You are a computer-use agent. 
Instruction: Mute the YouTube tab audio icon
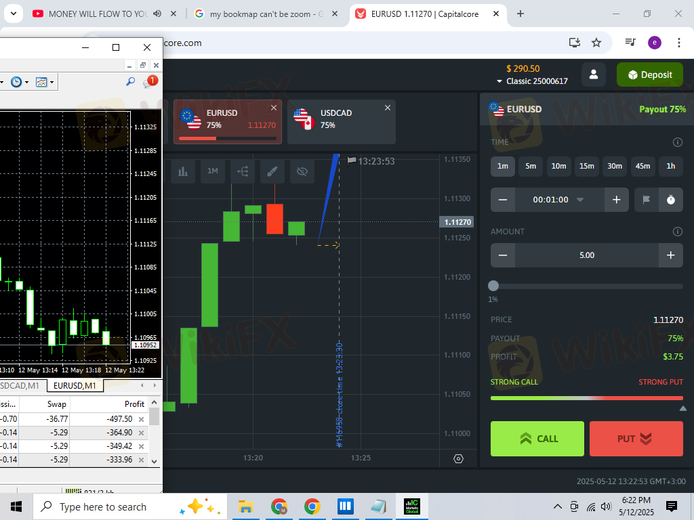[x=157, y=14]
